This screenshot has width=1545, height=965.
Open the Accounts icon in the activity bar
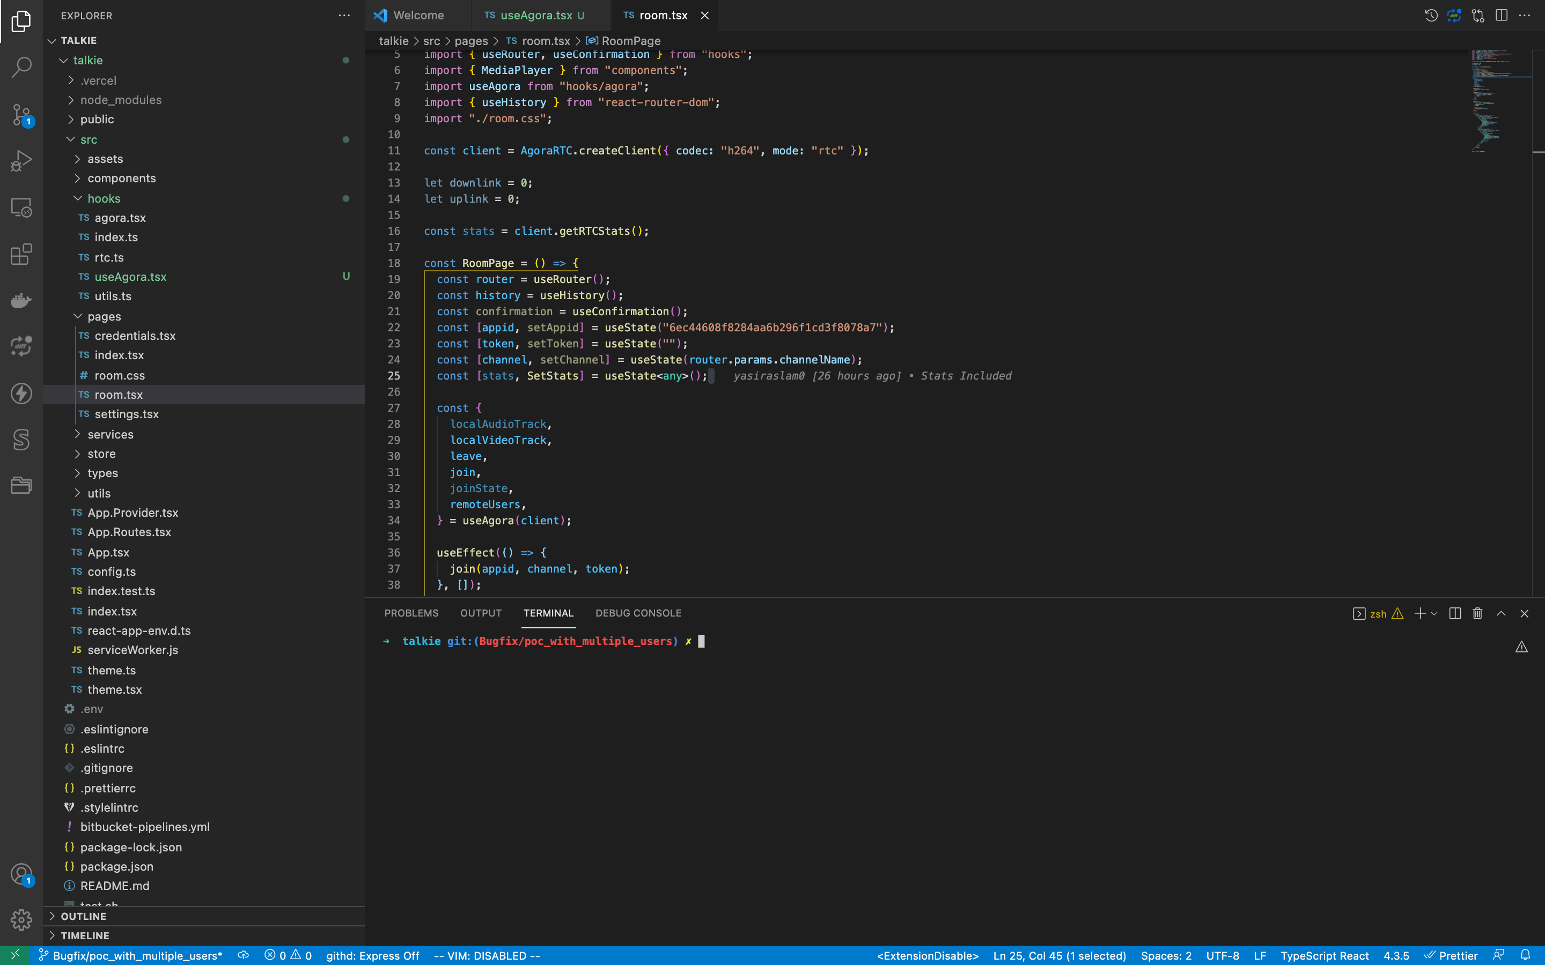coord(21,873)
